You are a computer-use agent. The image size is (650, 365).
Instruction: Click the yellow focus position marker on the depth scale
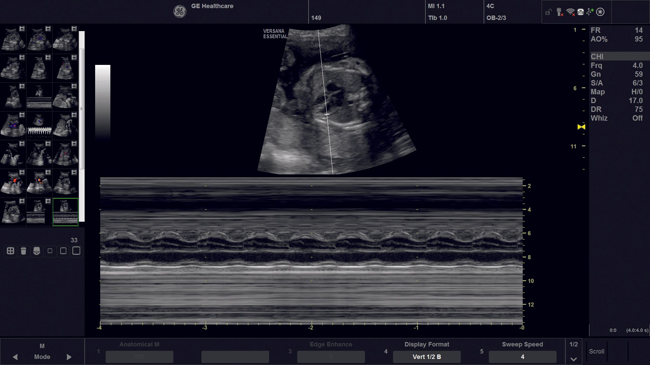pos(581,127)
